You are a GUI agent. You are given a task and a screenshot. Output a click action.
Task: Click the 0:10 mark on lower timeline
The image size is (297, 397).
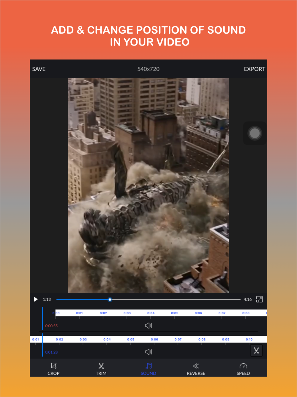coord(249,339)
